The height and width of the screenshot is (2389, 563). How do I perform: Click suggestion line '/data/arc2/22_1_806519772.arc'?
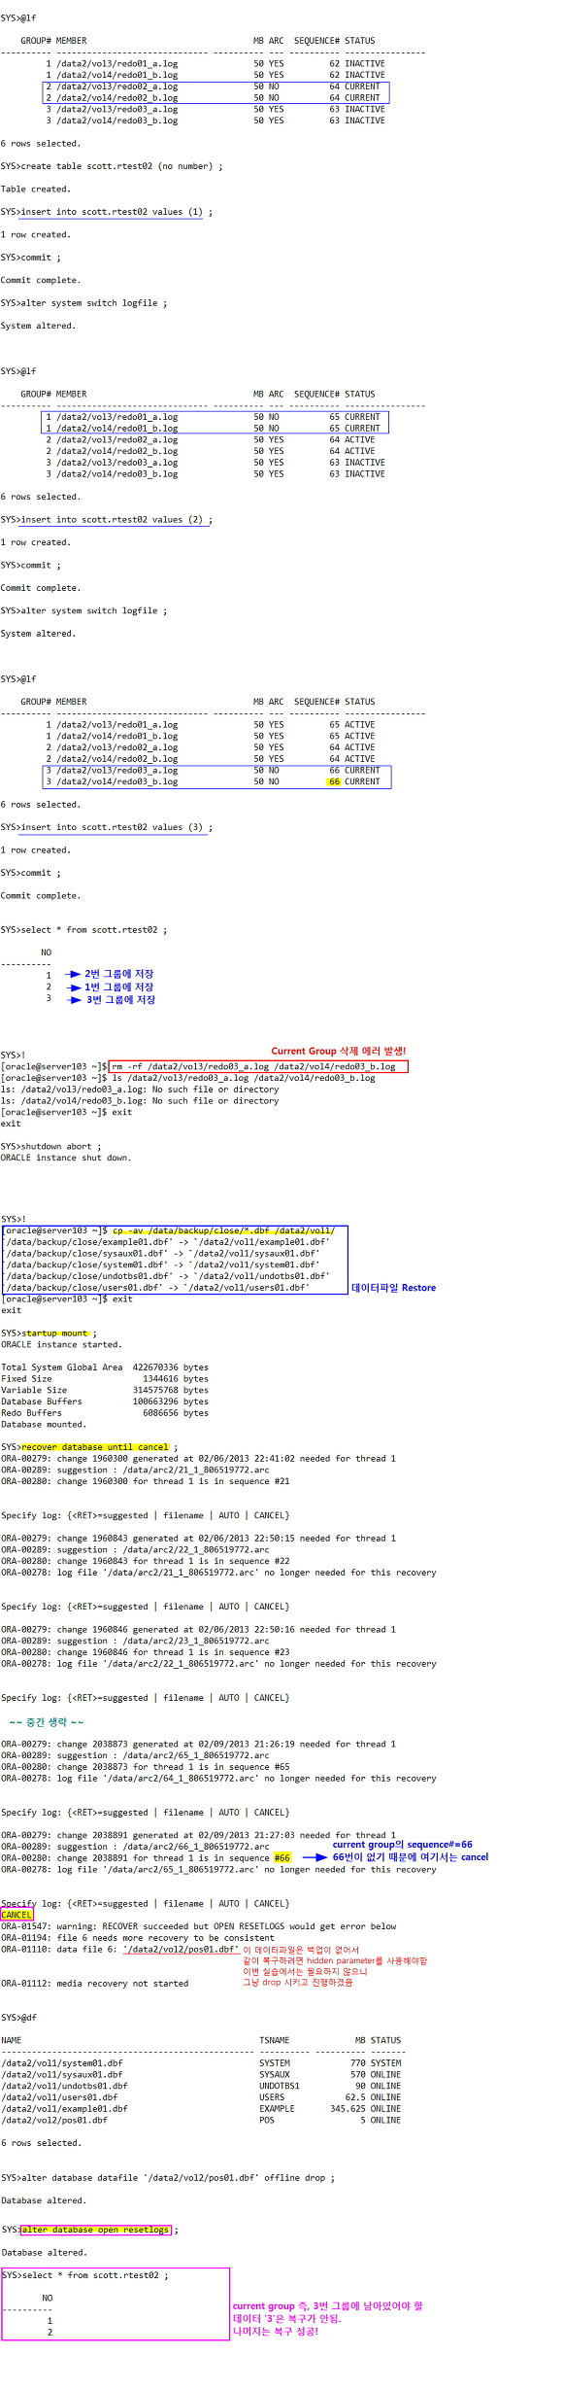pyautogui.click(x=136, y=1550)
